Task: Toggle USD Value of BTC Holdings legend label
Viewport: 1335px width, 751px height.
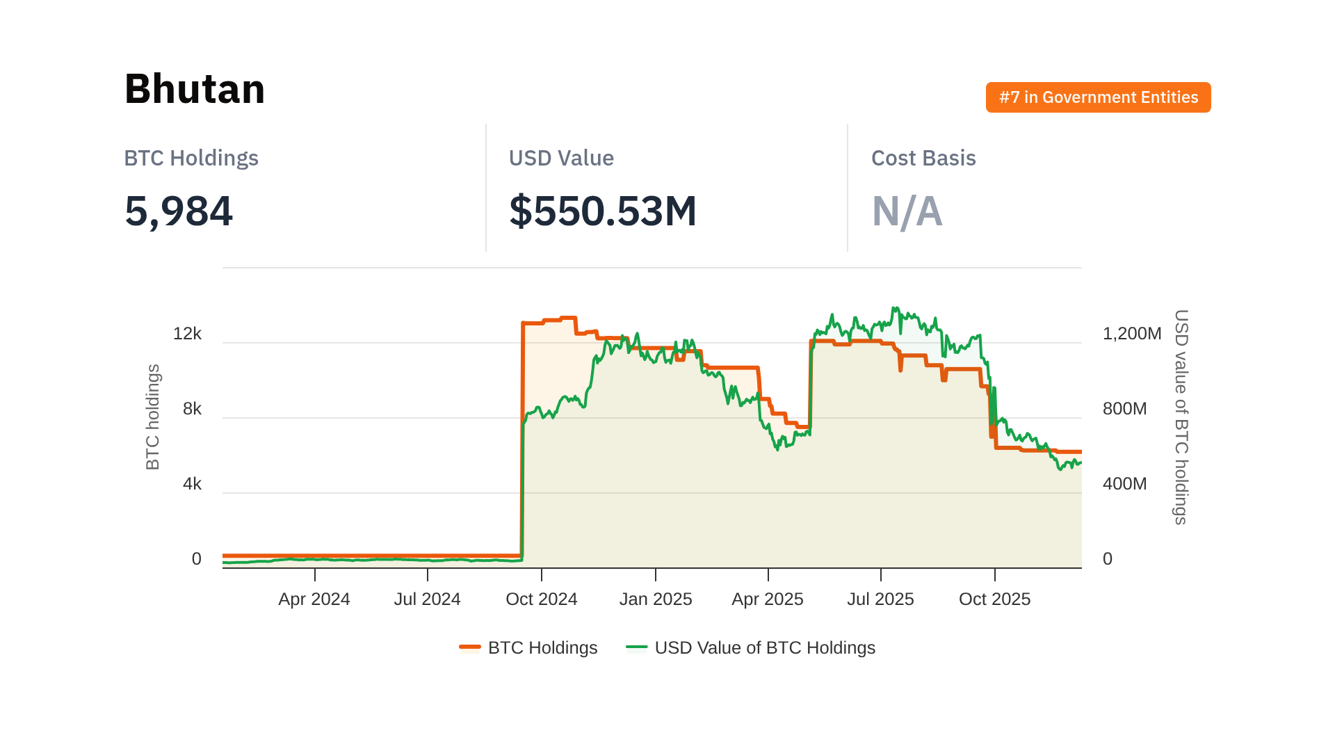Action: coord(765,647)
